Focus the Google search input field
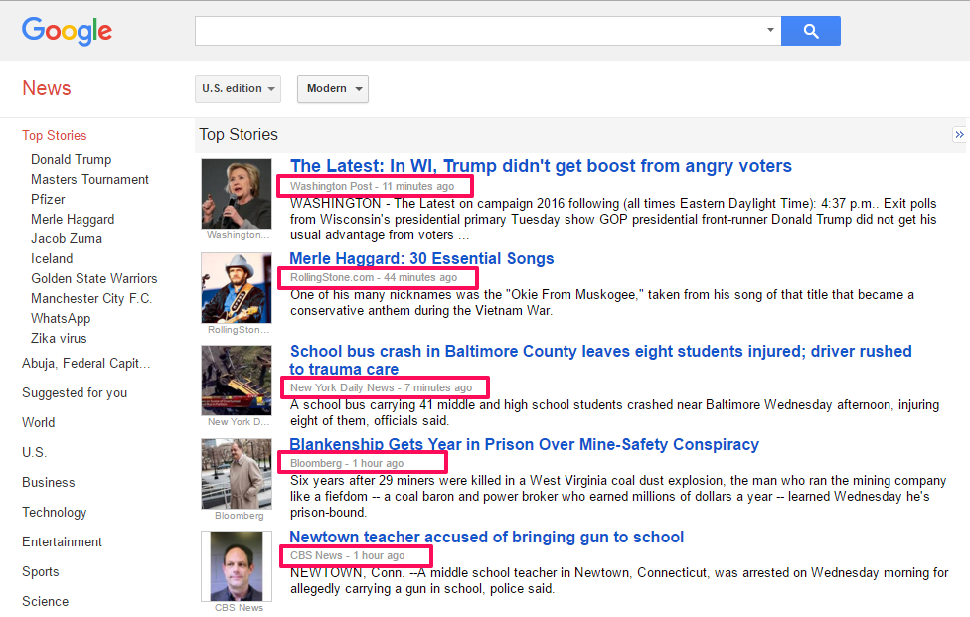Image resolution: width=970 pixels, height=617 pixels. click(x=477, y=31)
